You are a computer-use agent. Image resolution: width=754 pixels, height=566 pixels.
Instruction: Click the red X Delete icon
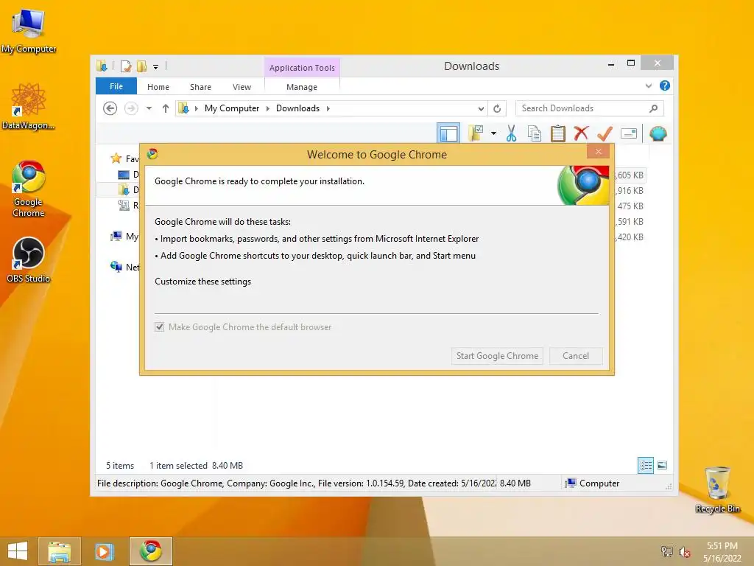tap(581, 133)
